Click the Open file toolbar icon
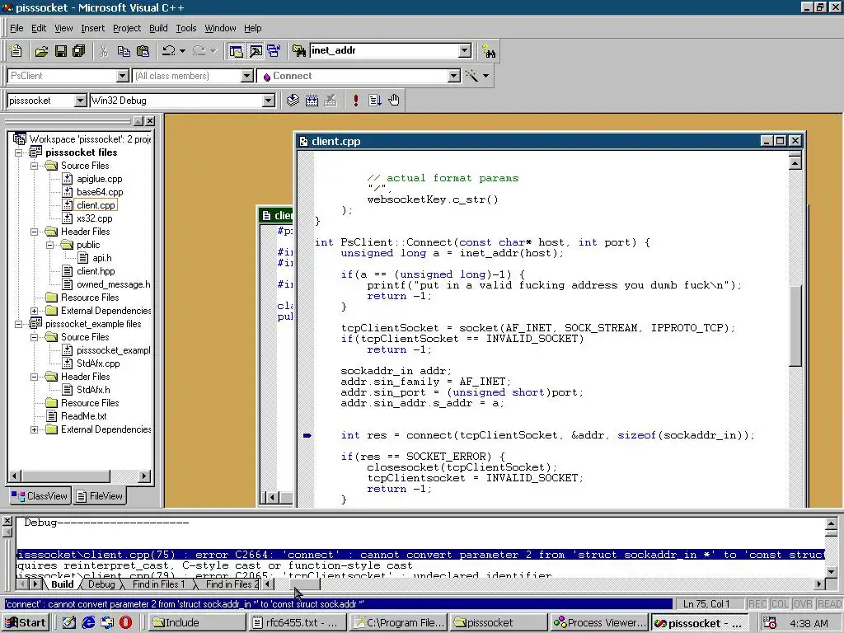The width and height of the screenshot is (844, 633). pyautogui.click(x=41, y=51)
